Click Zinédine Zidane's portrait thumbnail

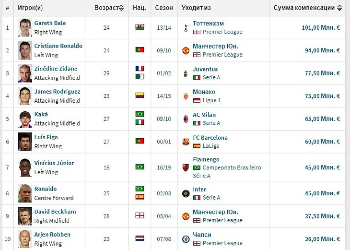pyautogui.click(x=25, y=73)
